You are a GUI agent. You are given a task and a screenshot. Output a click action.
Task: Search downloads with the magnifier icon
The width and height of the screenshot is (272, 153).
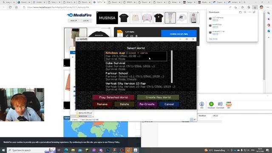(x=245, y=12)
